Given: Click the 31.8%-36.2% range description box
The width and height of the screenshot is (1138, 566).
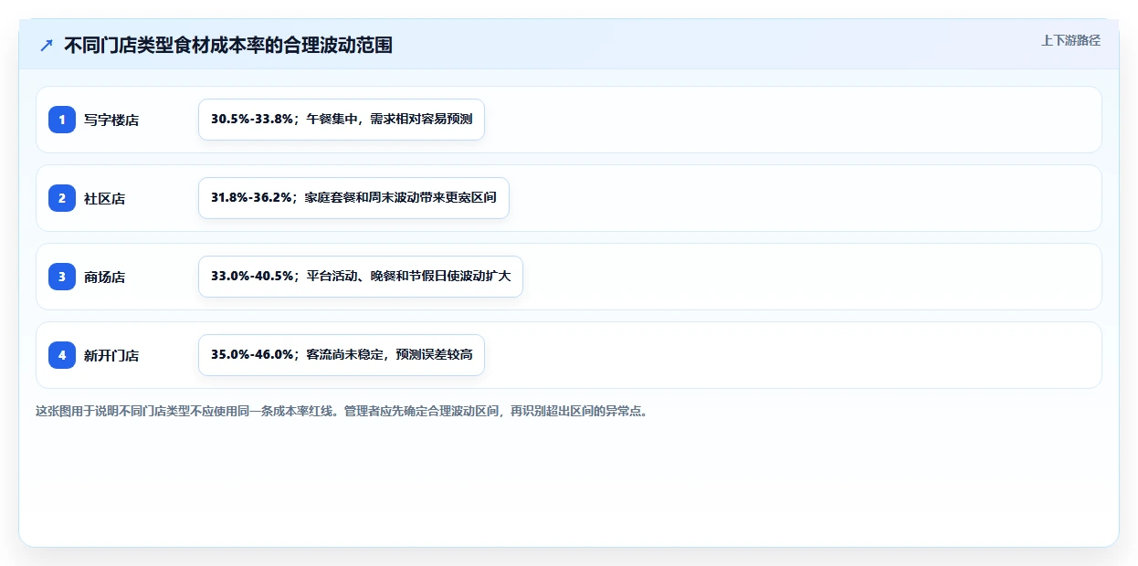Looking at the screenshot, I should coord(353,198).
